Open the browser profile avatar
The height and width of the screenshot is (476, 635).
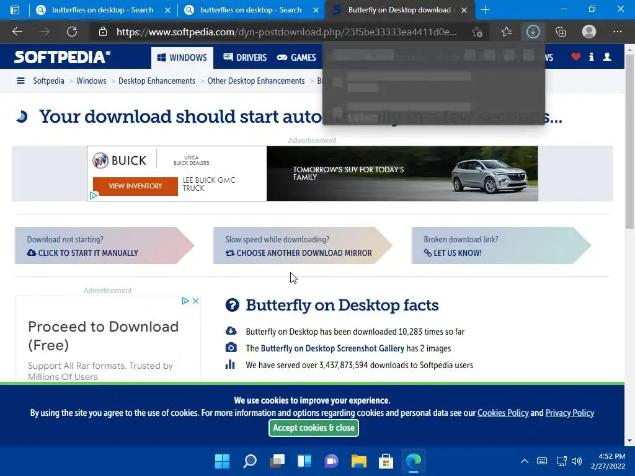(x=589, y=32)
